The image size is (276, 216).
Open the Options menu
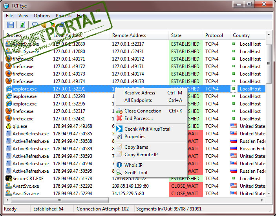[42, 16]
